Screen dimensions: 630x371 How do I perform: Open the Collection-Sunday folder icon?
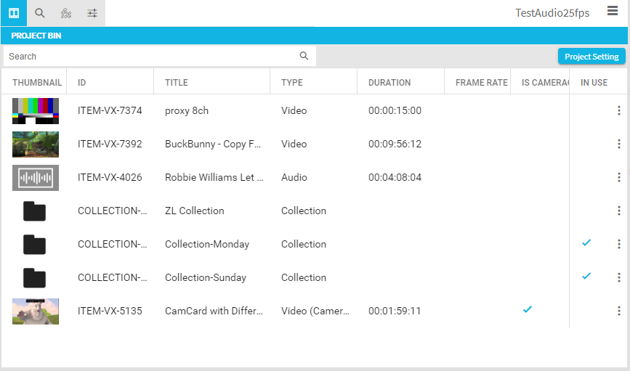click(x=34, y=278)
